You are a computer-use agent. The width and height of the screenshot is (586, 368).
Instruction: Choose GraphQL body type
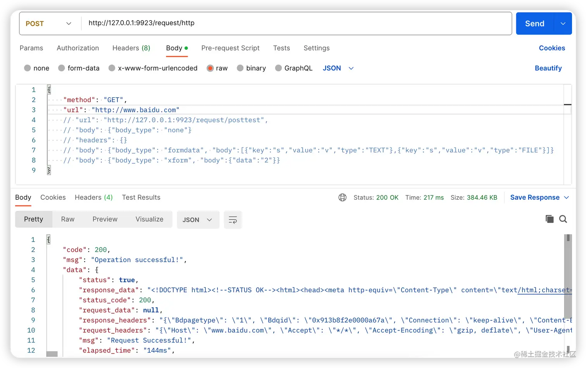278,68
